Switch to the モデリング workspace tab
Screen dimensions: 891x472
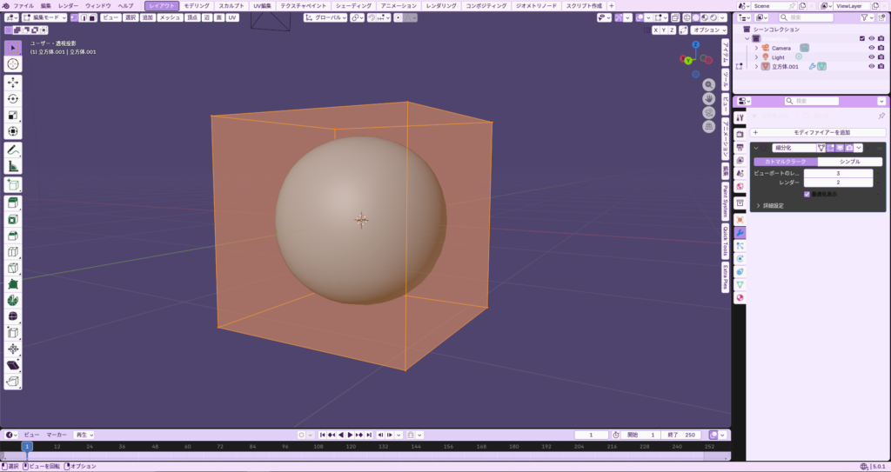click(197, 6)
